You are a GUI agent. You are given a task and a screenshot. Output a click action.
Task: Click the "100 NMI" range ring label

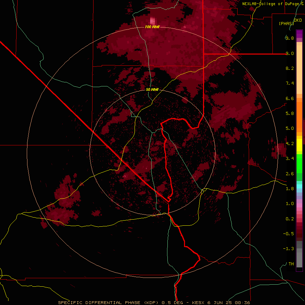(x=152, y=27)
